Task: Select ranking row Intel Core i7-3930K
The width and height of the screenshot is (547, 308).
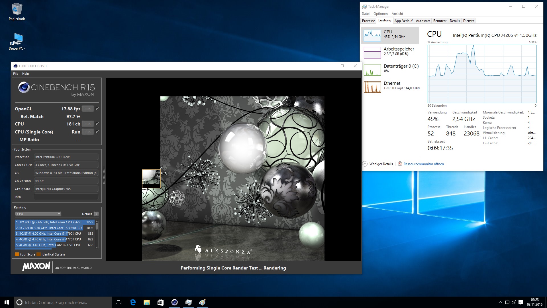Action: [54, 228]
